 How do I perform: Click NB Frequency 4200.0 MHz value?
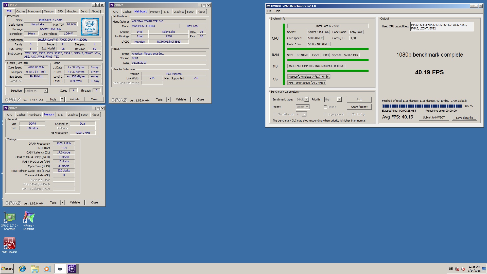coord(83,133)
